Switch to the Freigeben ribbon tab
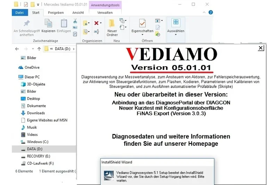This screenshot has width=278, height=185. 56,12
